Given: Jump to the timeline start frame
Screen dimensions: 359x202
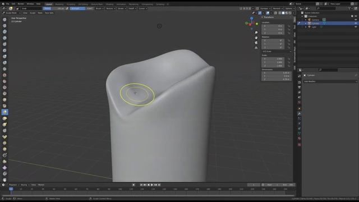Looking at the screenshot, I should 141,185.
